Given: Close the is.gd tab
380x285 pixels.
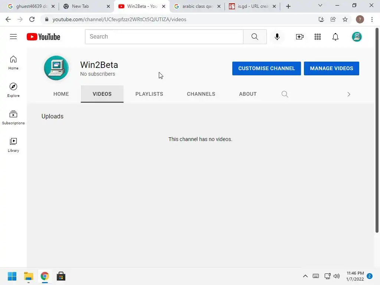Looking at the screenshot, I should [x=274, y=6].
